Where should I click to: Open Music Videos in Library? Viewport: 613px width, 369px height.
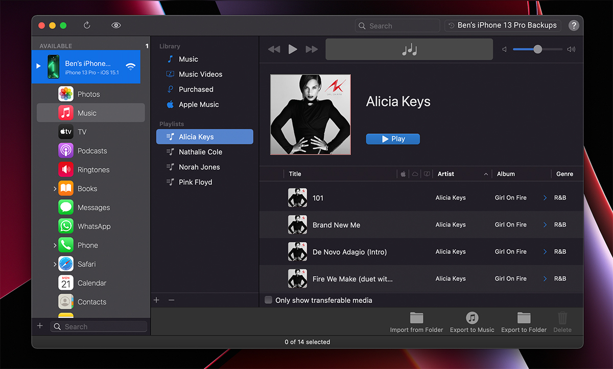(x=200, y=74)
